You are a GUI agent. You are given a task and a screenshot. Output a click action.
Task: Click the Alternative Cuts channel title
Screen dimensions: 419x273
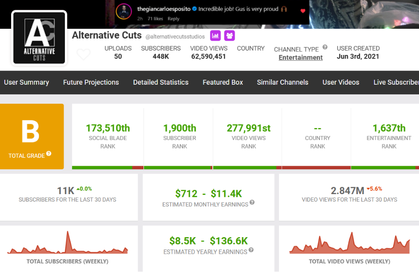107,35
